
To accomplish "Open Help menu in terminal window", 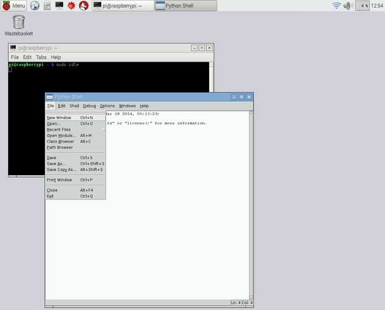I will 56,57.
